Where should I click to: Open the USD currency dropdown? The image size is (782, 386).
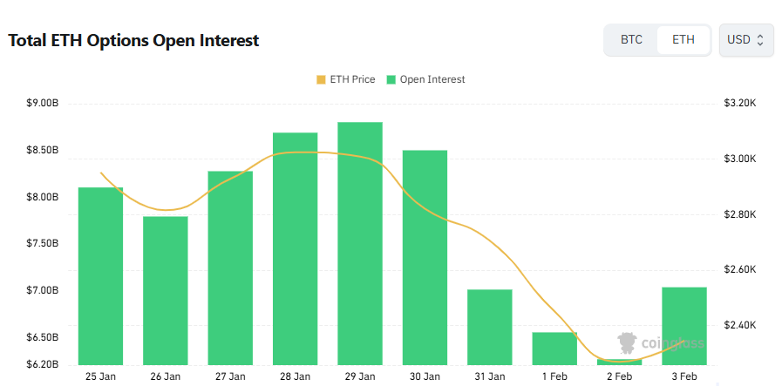pyautogui.click(x=745, y=40)
